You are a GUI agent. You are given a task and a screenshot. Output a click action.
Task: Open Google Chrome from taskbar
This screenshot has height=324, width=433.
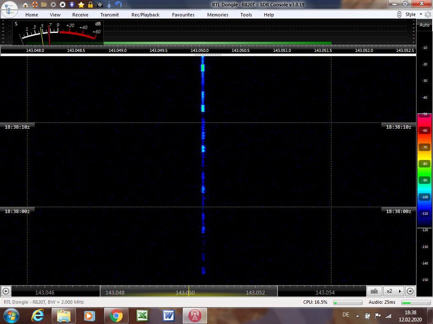(x=116, y=316)
